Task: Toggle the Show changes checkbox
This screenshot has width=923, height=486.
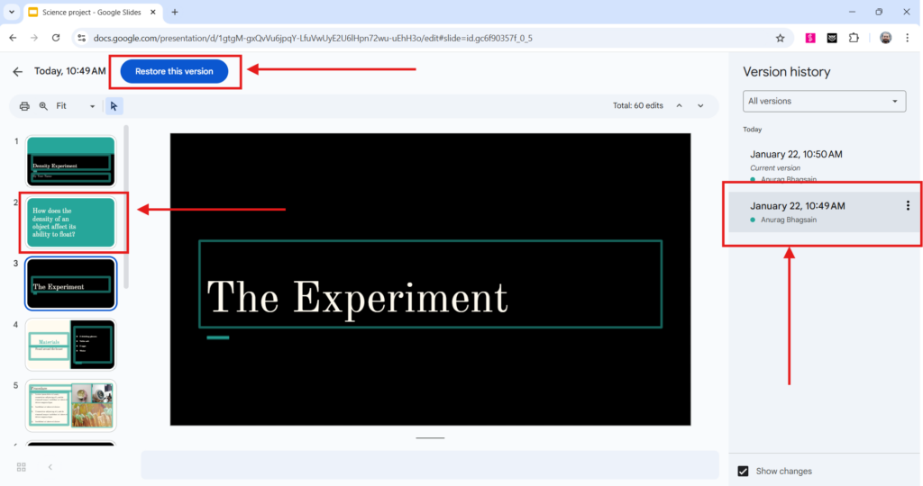Action: (x=744, y=471)
